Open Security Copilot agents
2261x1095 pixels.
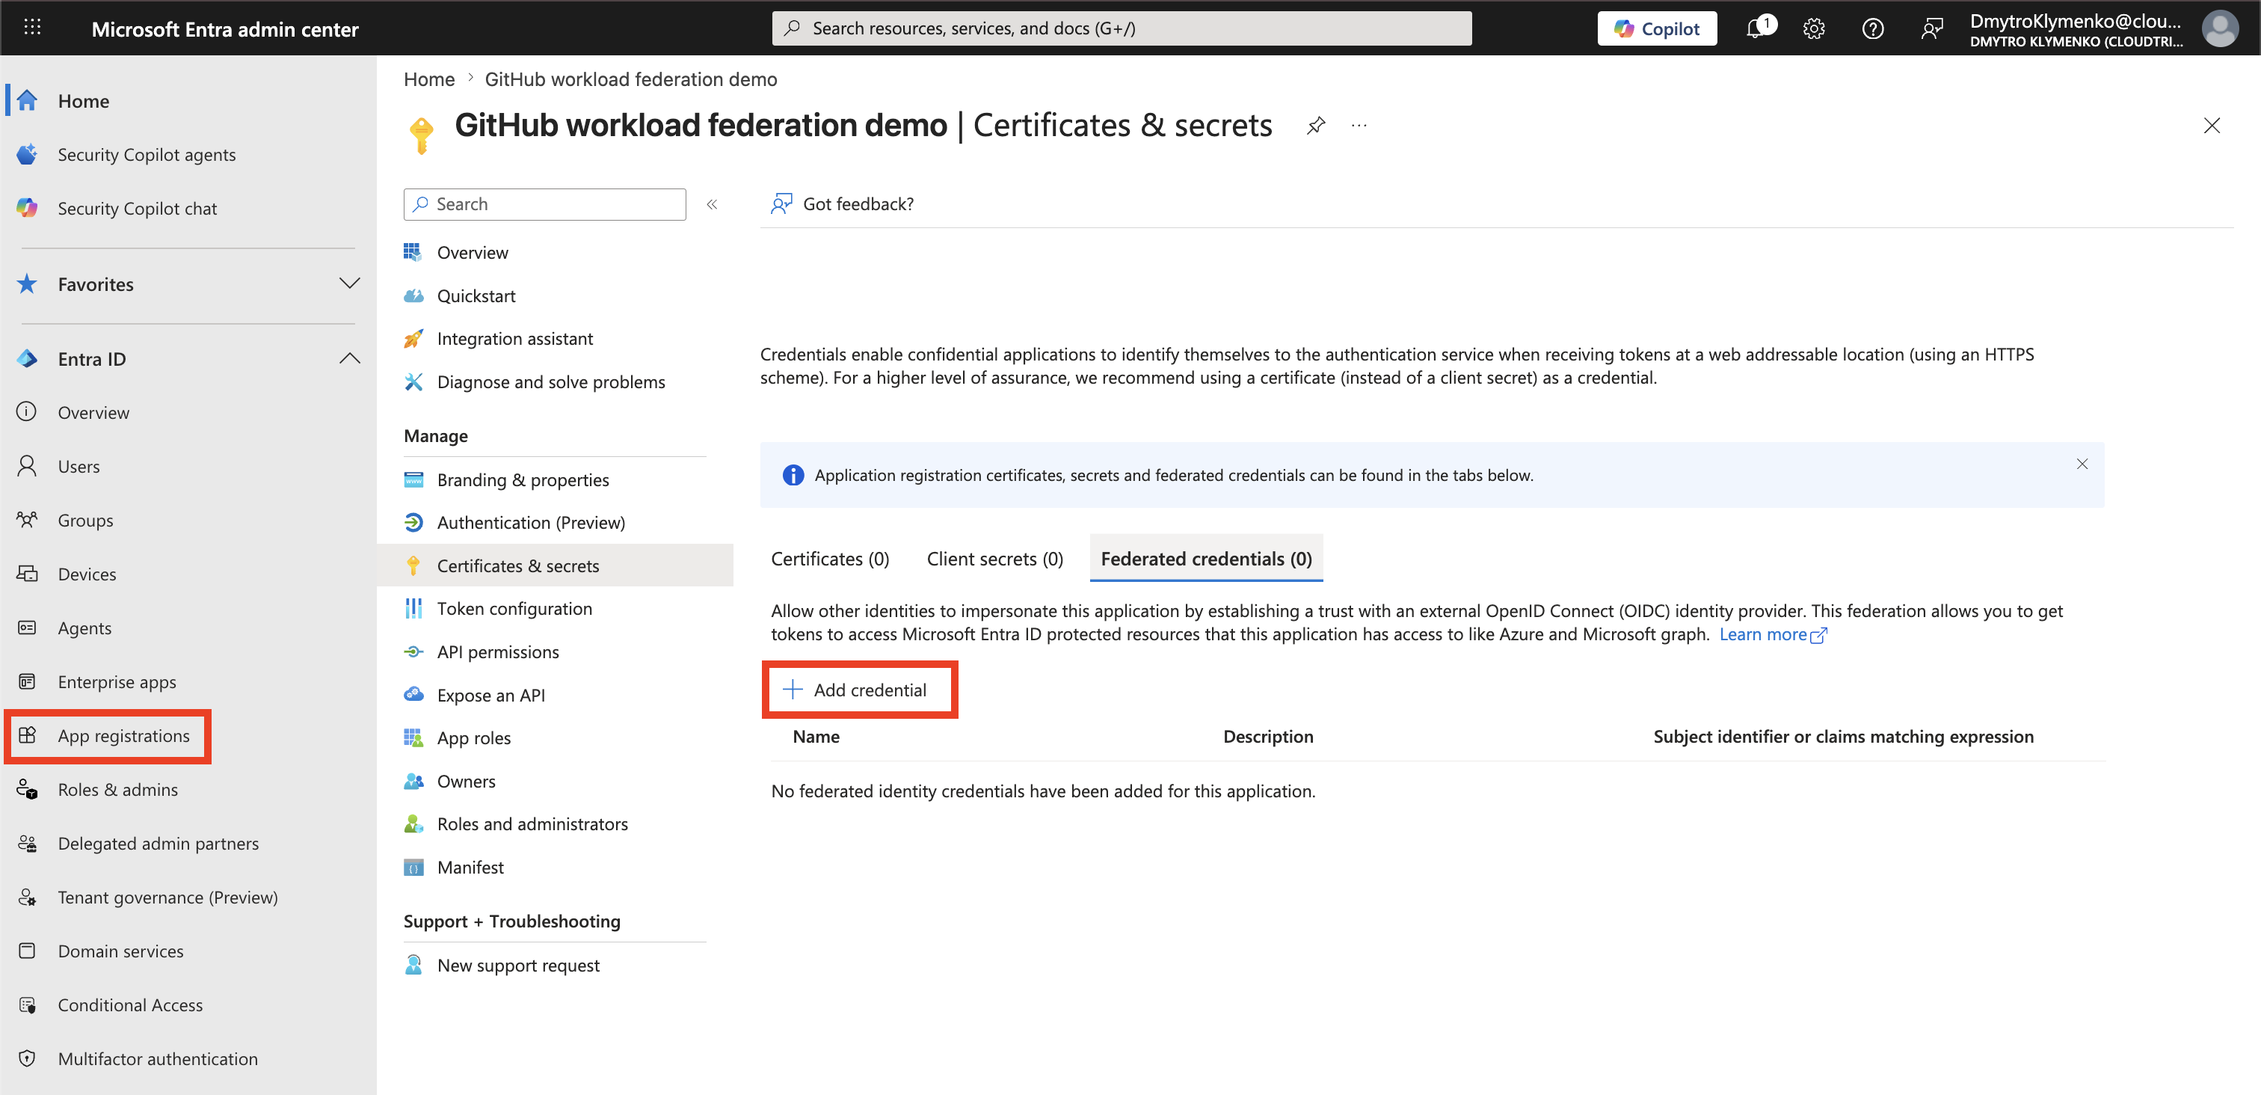146,155
